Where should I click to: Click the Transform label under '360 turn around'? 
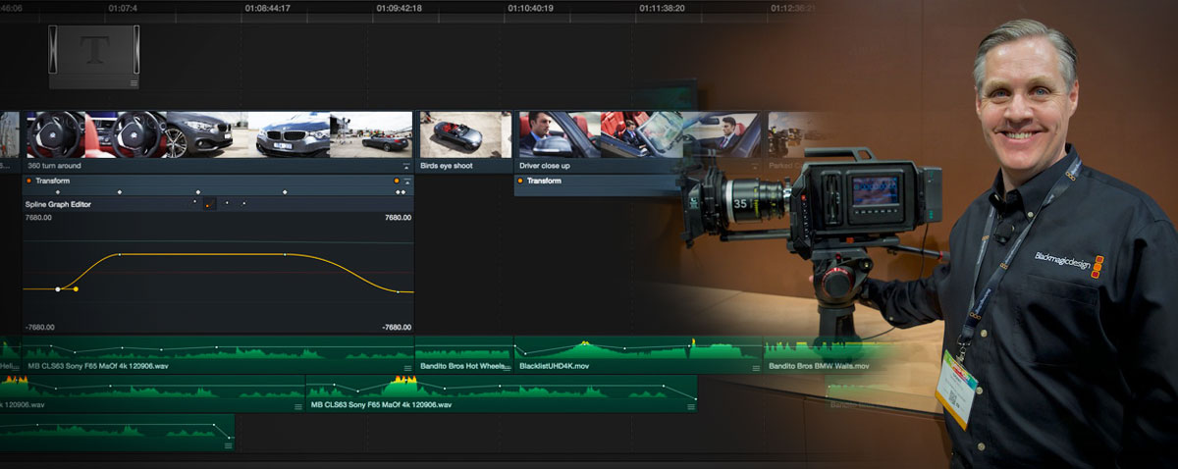pyautogui.click(x=53, y=182)
